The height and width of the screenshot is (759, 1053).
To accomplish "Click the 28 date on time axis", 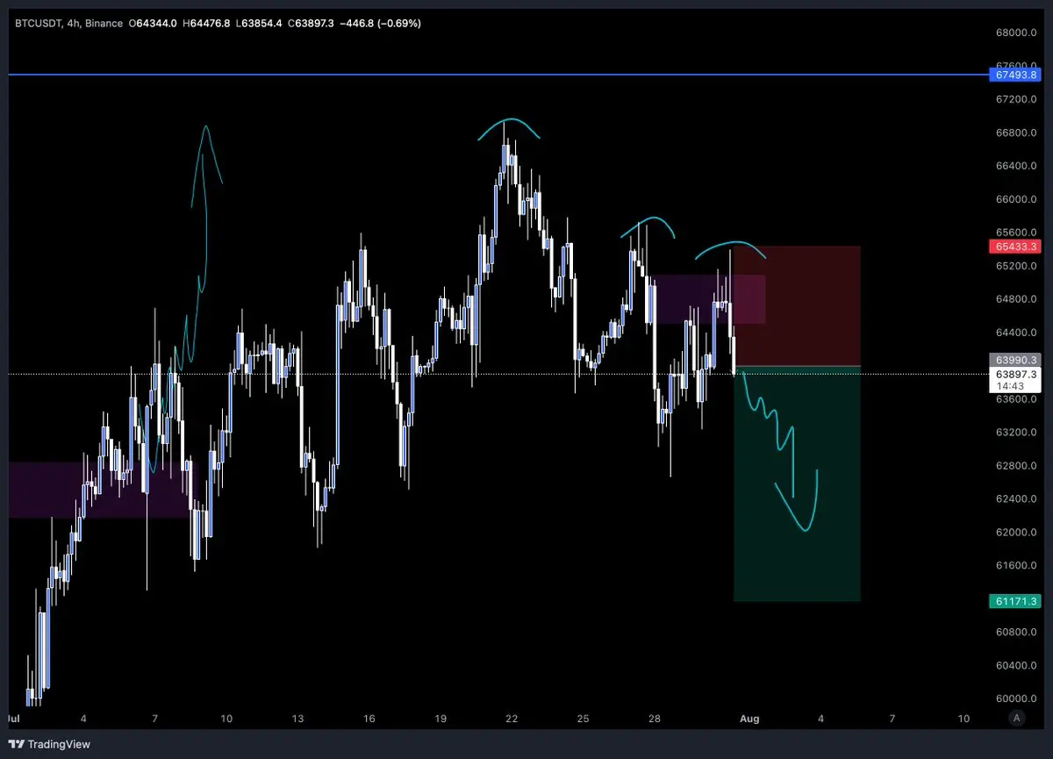I will click(x=655, y=719).
